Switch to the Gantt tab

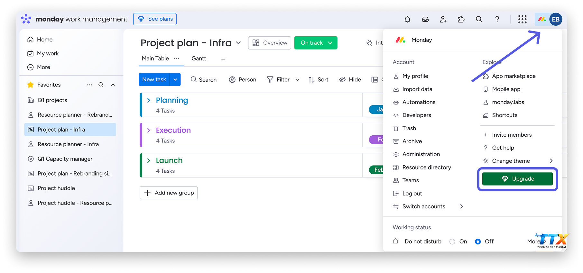tap(199, 59)
